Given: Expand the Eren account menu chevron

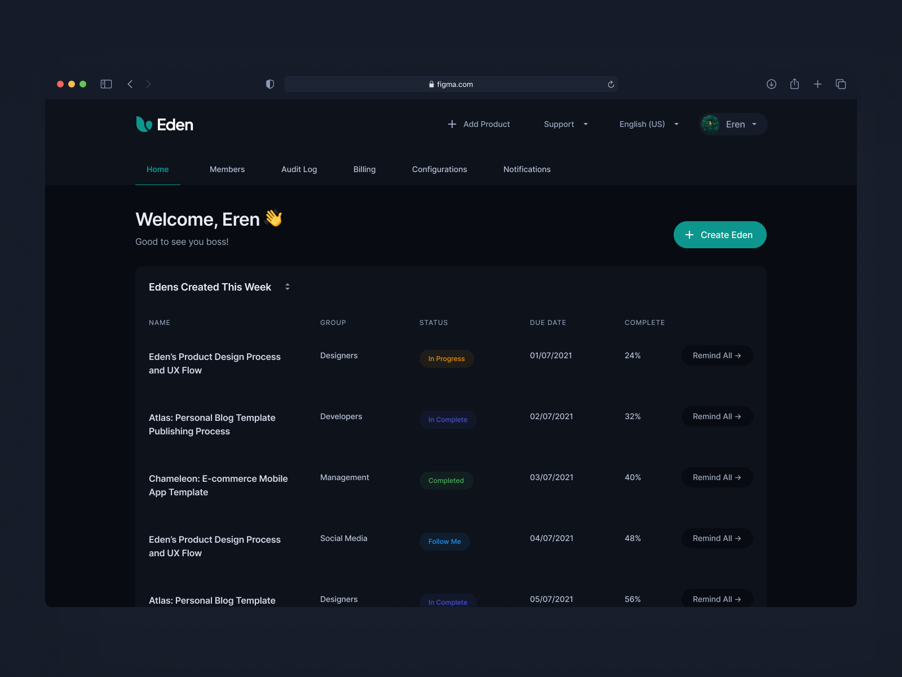Looking at the screenshot, I should pos(755,124).
